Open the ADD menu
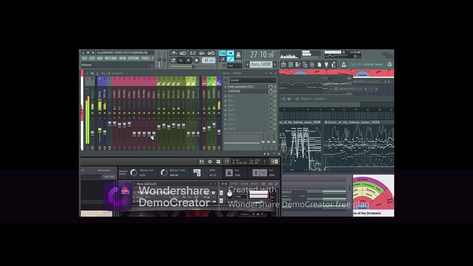 (100, 58)
